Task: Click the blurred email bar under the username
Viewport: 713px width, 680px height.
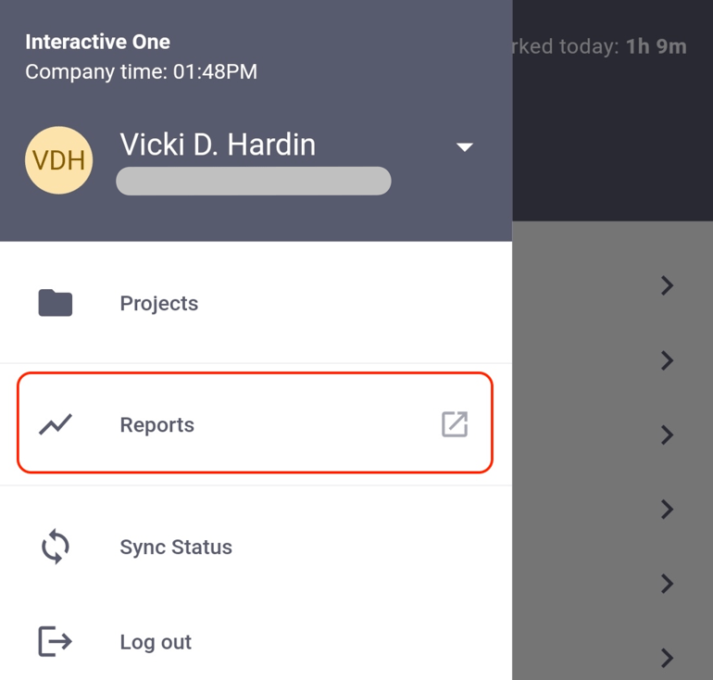Action: pyautogui.click(x=253, y=181)
